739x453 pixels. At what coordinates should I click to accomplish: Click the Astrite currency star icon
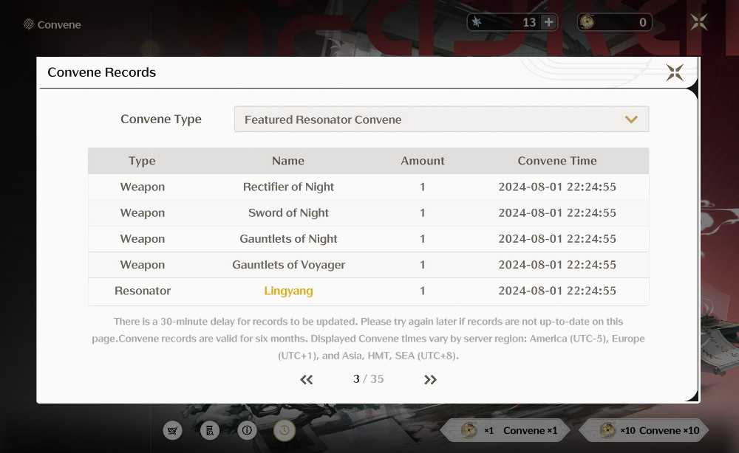[477, 22]
